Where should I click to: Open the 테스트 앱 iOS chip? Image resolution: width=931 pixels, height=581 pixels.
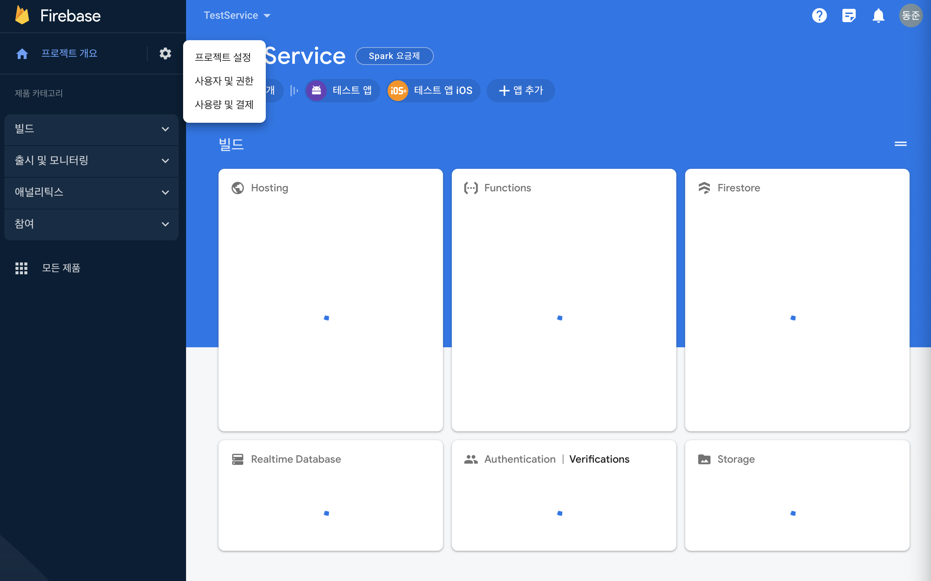[433, 91]
